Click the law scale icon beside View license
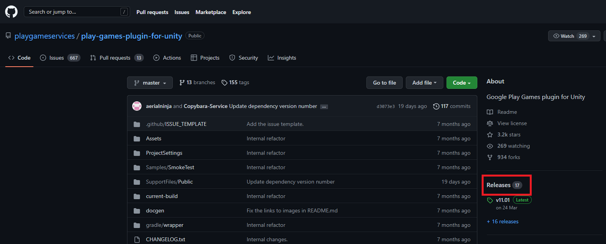 pos(490,123)
